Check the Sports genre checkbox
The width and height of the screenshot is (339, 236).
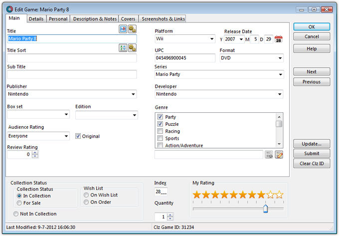click(x=160, y=138)
